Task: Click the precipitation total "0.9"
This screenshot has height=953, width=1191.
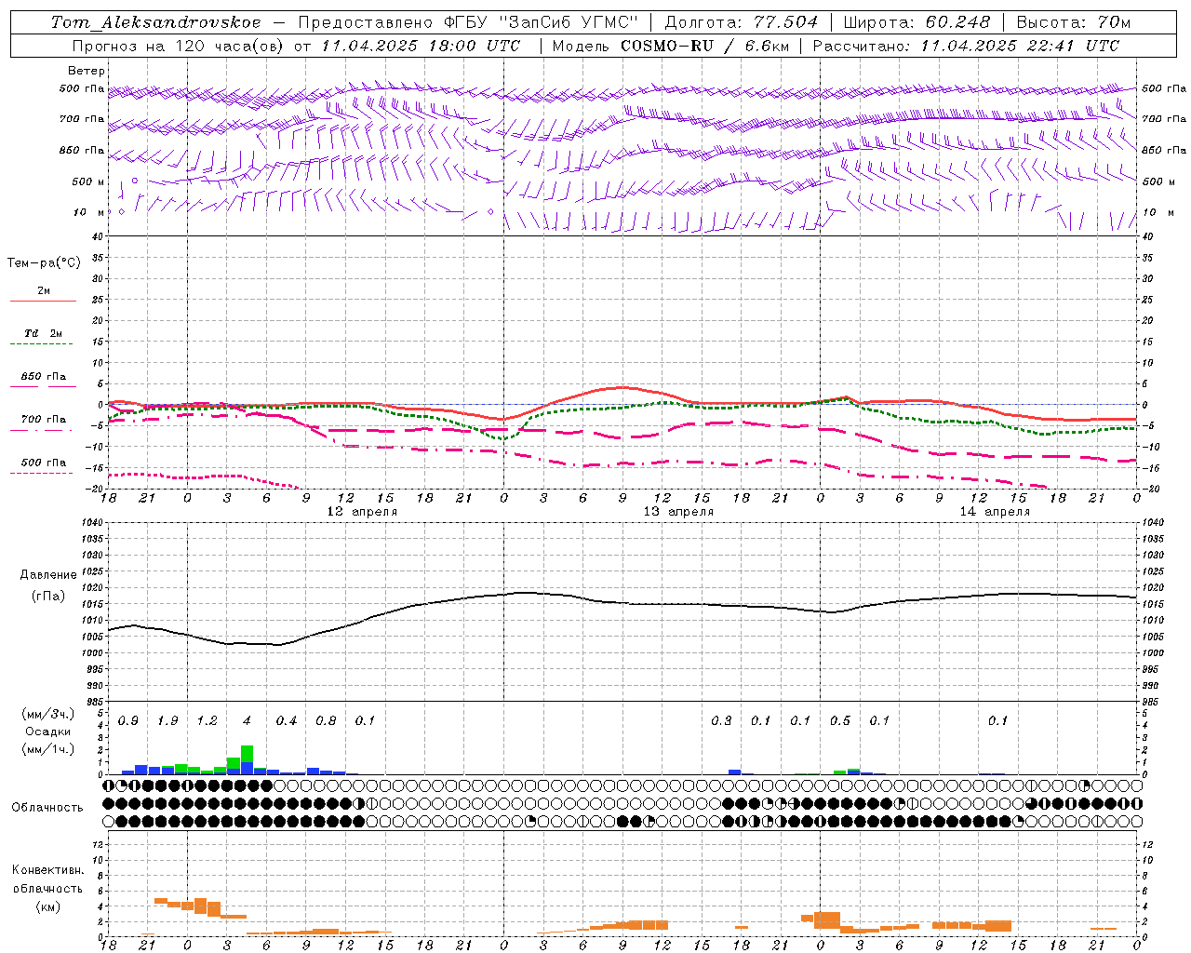Action: coord(128,721)
